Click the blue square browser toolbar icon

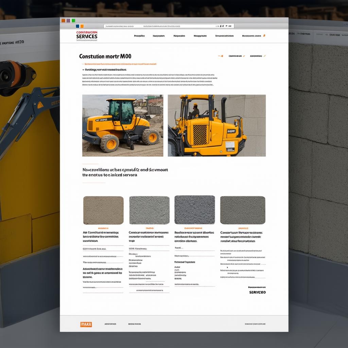pyautogui.click(x=78, y=26)
